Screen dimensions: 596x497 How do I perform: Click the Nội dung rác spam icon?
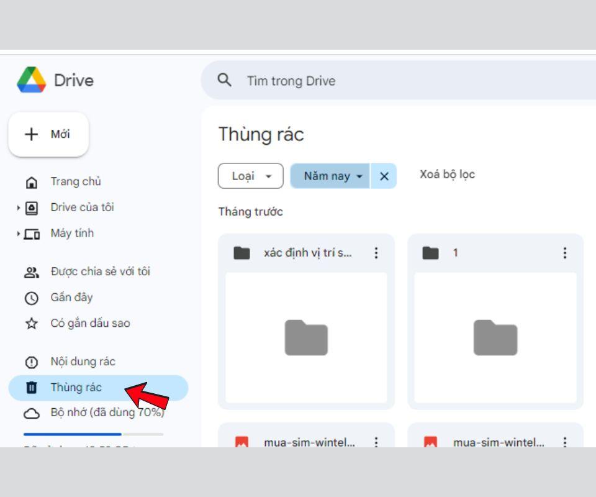pos(31,362)
